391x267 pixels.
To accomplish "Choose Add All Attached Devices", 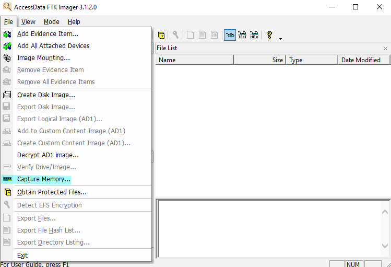I will point(76,46).
